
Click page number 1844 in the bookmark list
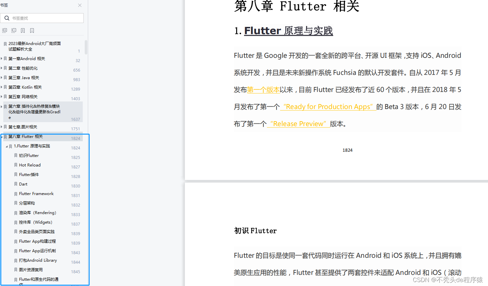coord(76,262)
